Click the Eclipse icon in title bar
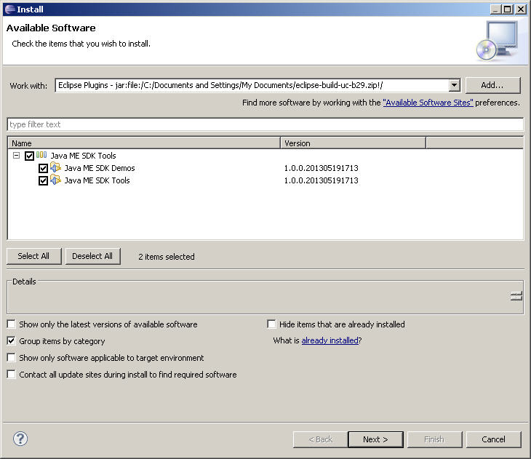This screenshot has width=531, height=459. click(8, 9)
